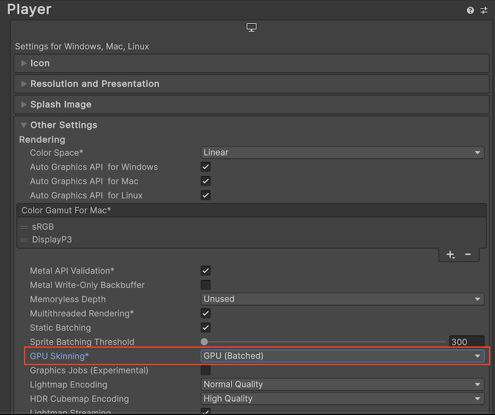This screenshot has width=495, height=415.
Task: Click the Sprite Batching Threshold value field
Action: [x=467, y=342]
